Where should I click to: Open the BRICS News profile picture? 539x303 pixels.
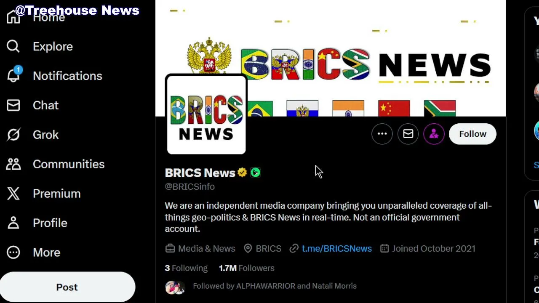pos(206,114)
